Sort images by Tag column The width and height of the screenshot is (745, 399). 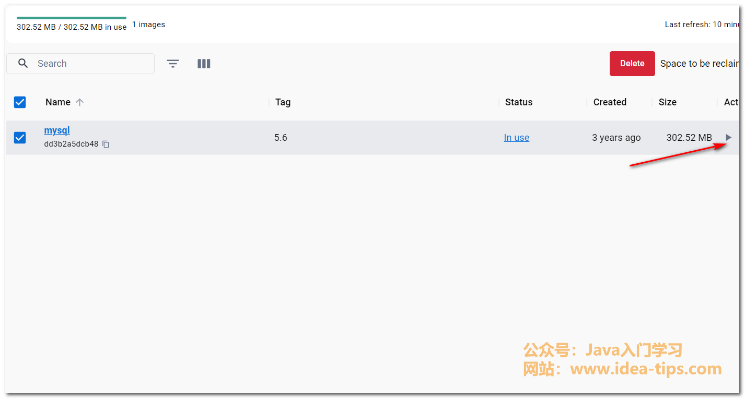pyautogui.click(x=283, y=102)
